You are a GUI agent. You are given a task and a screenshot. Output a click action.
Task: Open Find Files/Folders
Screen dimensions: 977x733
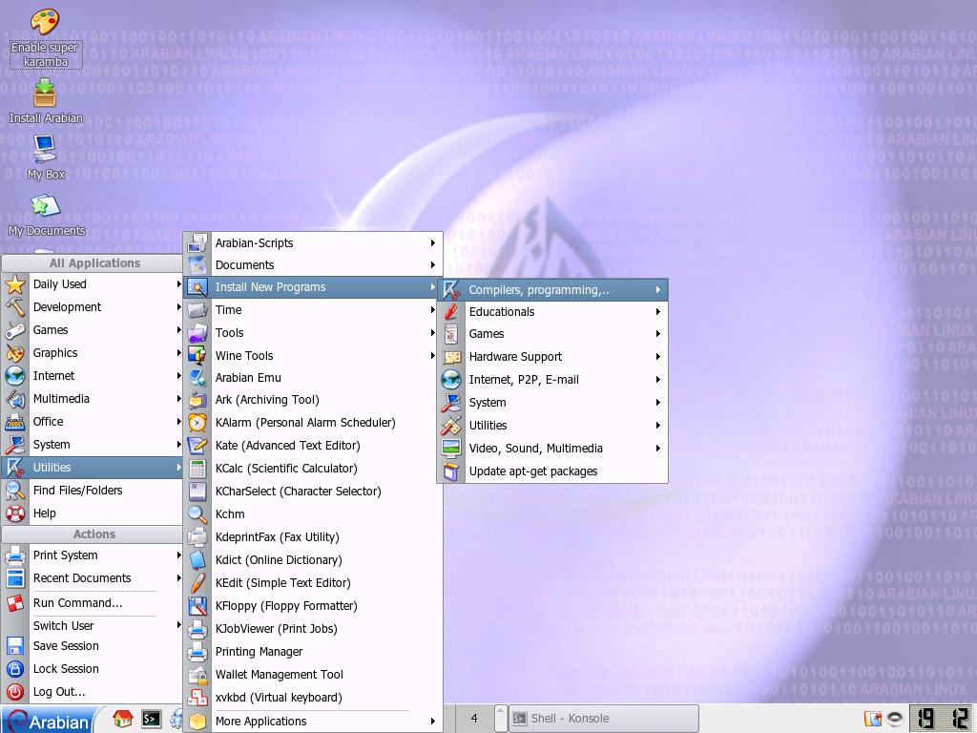point(93,491)
